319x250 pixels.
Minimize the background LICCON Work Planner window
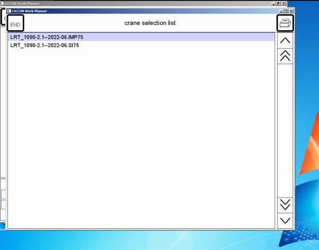tap(274, 4)
